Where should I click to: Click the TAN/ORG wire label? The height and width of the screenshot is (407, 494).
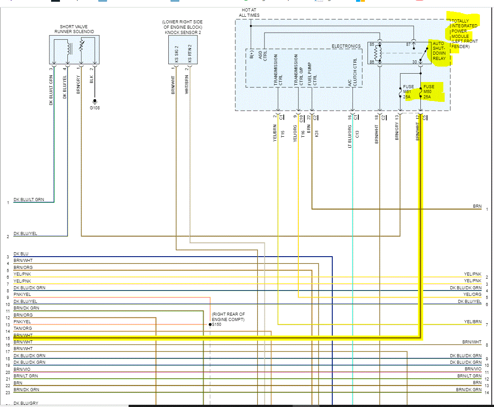point(22,328)
